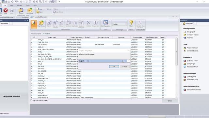
Task: Click the pin icon on left dock panel
Action: [25, 20]
